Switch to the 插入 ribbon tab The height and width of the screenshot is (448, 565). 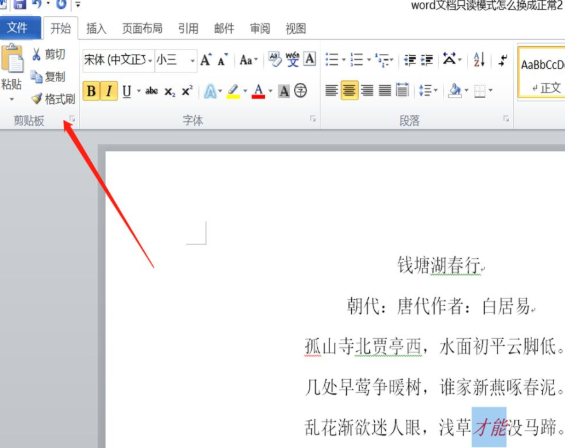point(98,28)
